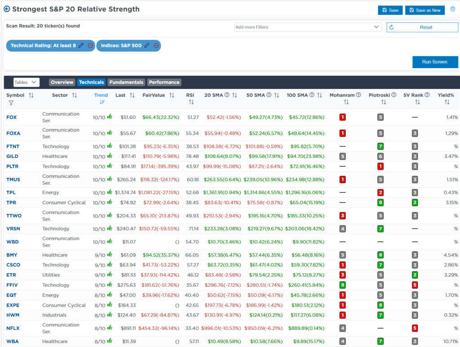
Task: Switch to the Fundamentals tab
Action: pos(126,82)
